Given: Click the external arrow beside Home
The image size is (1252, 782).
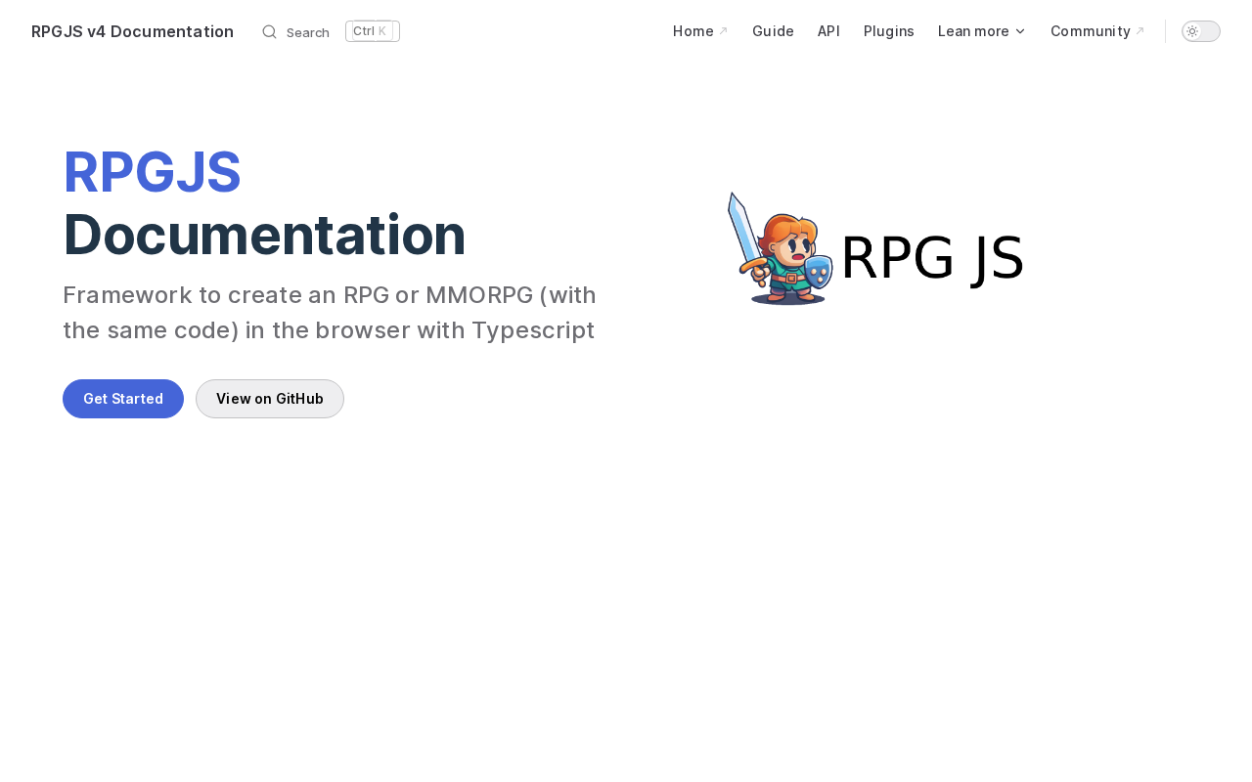Looking at the screenshot, I should 723,31.
